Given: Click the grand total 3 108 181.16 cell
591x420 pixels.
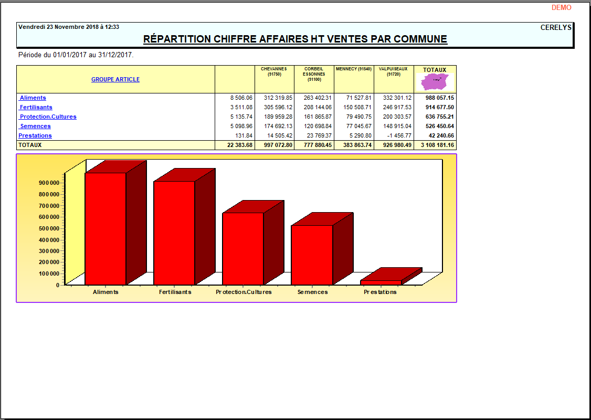Looking at the screenshot, I should coord(435,145).
